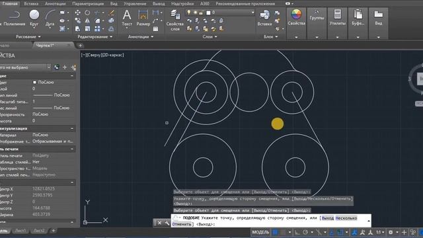Click the select objects crosshair icon in palette
The width and height of the screenshot is (423, 238).
point(65,67)
